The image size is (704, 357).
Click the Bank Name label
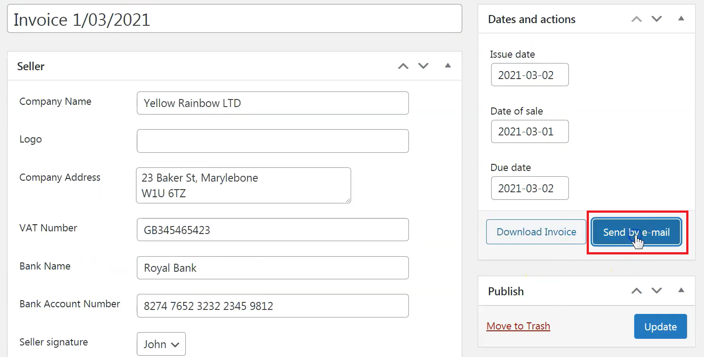45,266
